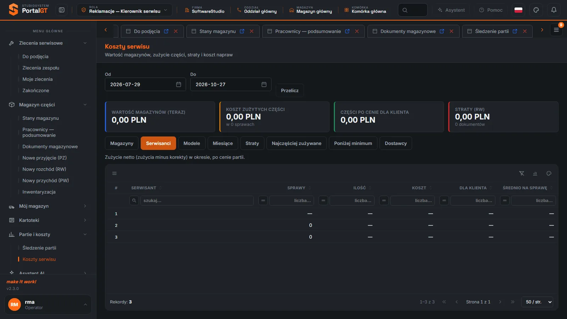This screenshot has height=319, width=567.
Task: Open the table menu hamburger icon
Action: [x=114, y=173]
